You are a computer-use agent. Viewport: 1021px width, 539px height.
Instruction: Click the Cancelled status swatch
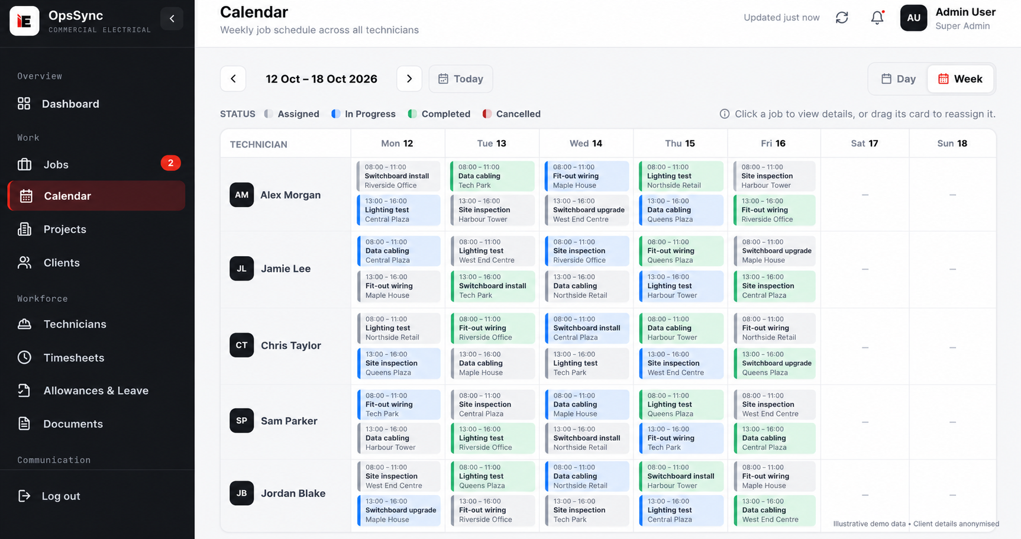487,114
